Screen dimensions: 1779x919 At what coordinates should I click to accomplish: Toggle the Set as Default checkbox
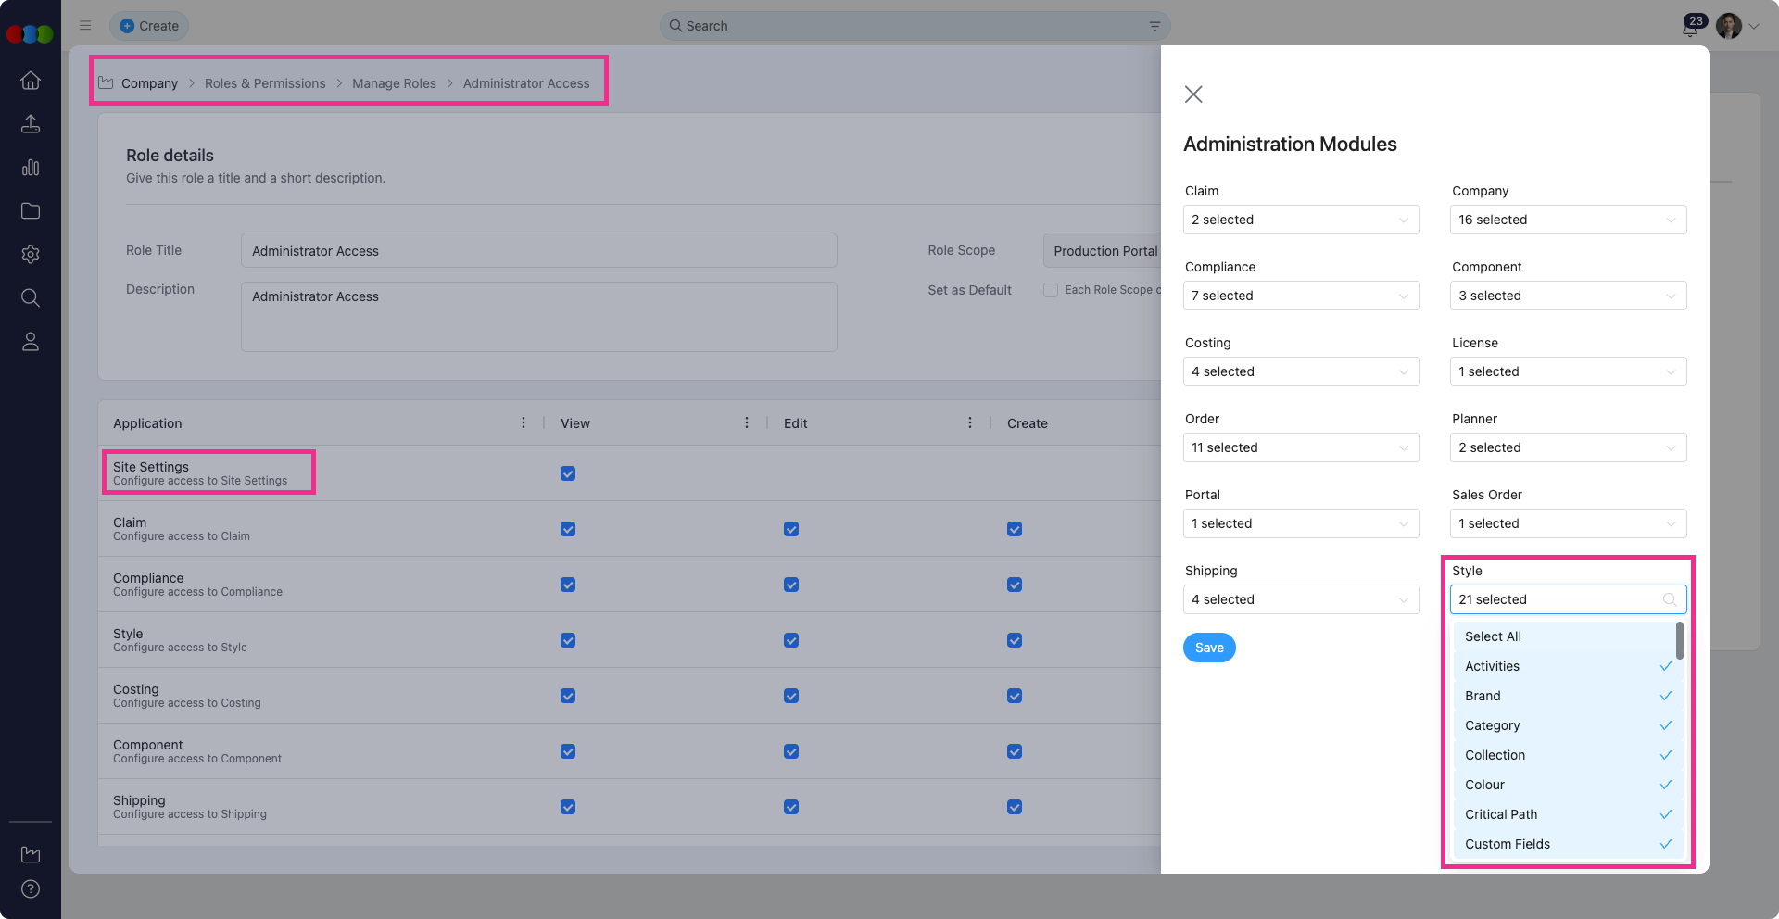pyautogui.click(x=1051, y=290)
